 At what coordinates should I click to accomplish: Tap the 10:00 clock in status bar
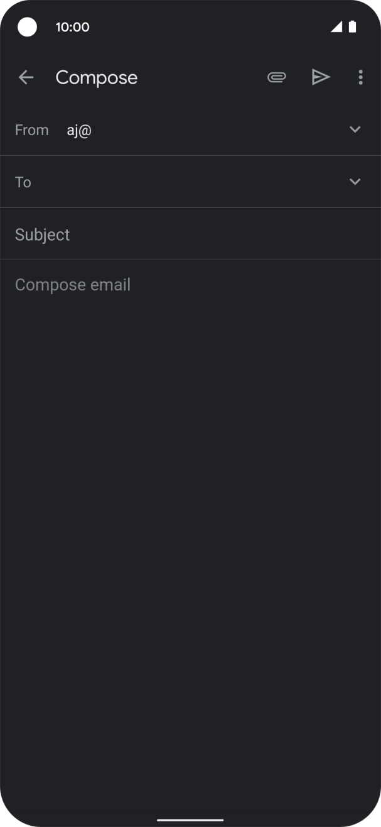(x=73, y=27)
